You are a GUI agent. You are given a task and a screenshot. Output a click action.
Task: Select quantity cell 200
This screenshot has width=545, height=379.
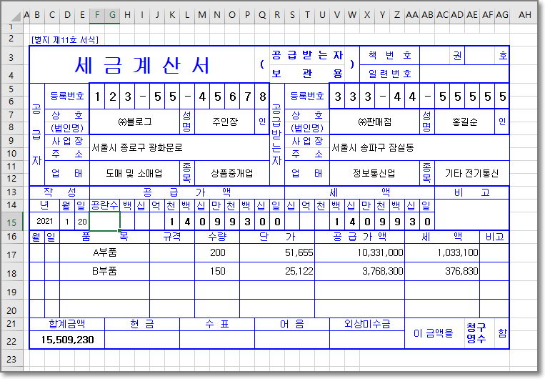(x=217, y=252)
